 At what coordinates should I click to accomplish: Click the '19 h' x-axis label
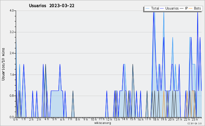click(x=164, y=120)
